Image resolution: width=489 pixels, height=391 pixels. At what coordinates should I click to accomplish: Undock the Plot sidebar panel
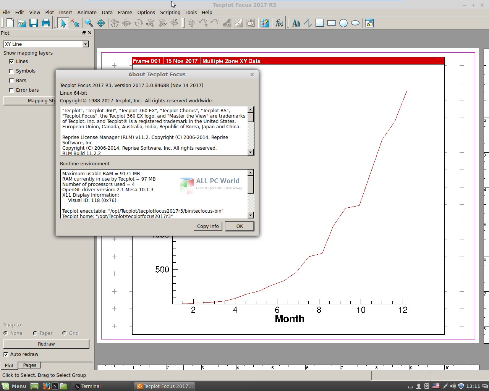(84, 33)
